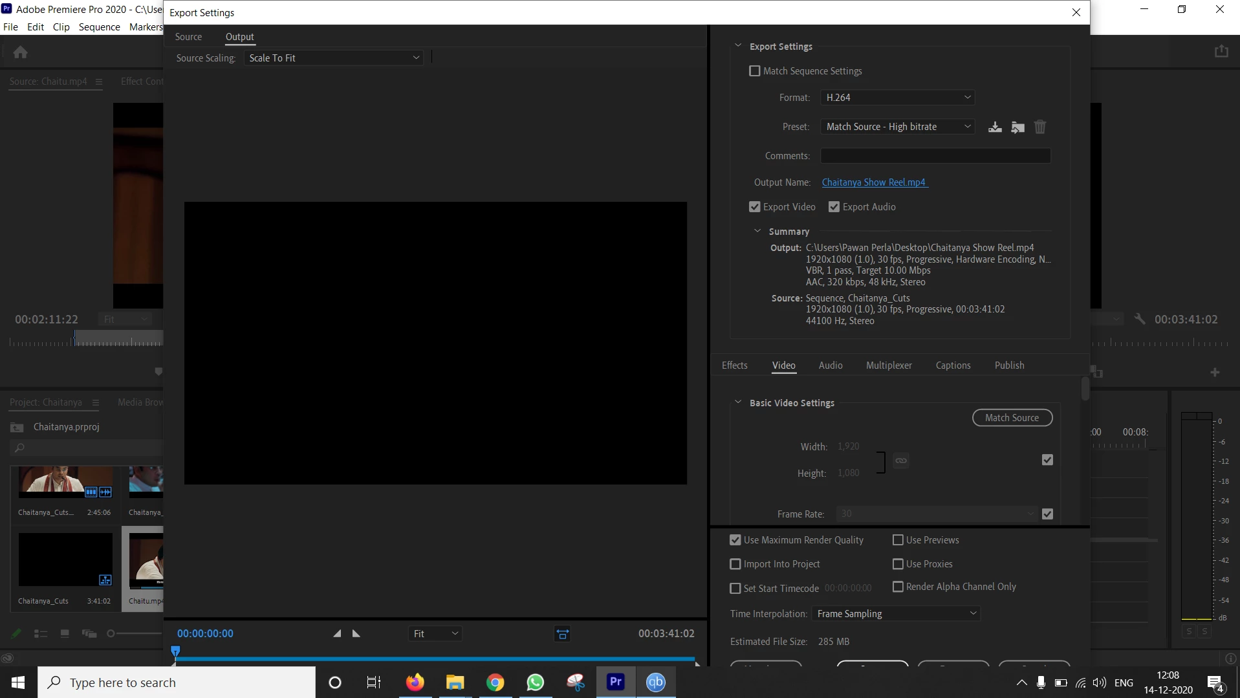Viewport: 1240px width, 698px height.
Task: Open the Effects tab
Action: point(735,365)
